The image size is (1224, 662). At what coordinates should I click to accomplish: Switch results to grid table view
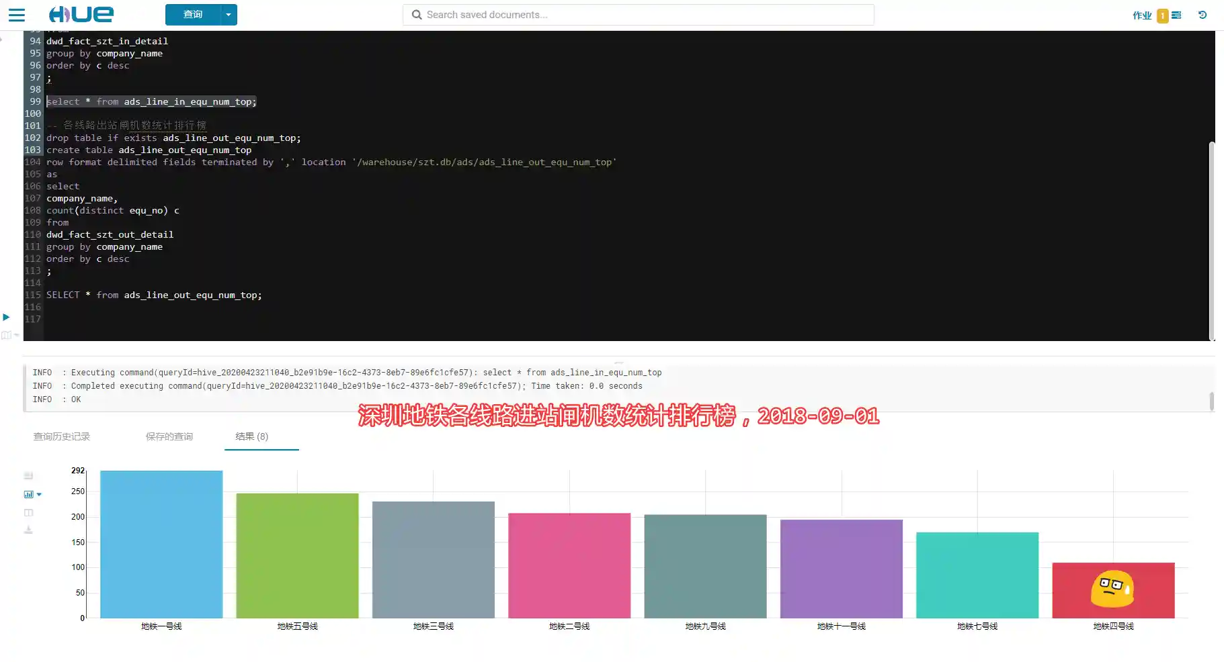[x=28, y=476]
